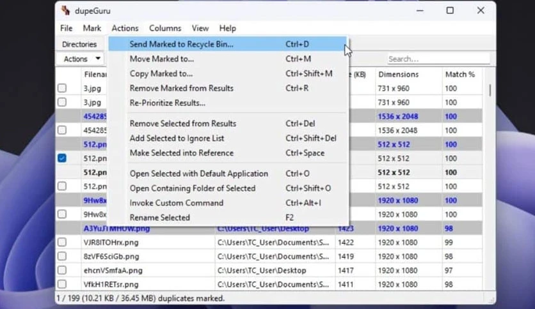Click match value 97
The image size is (535, 309).
[x=449, y=270]
